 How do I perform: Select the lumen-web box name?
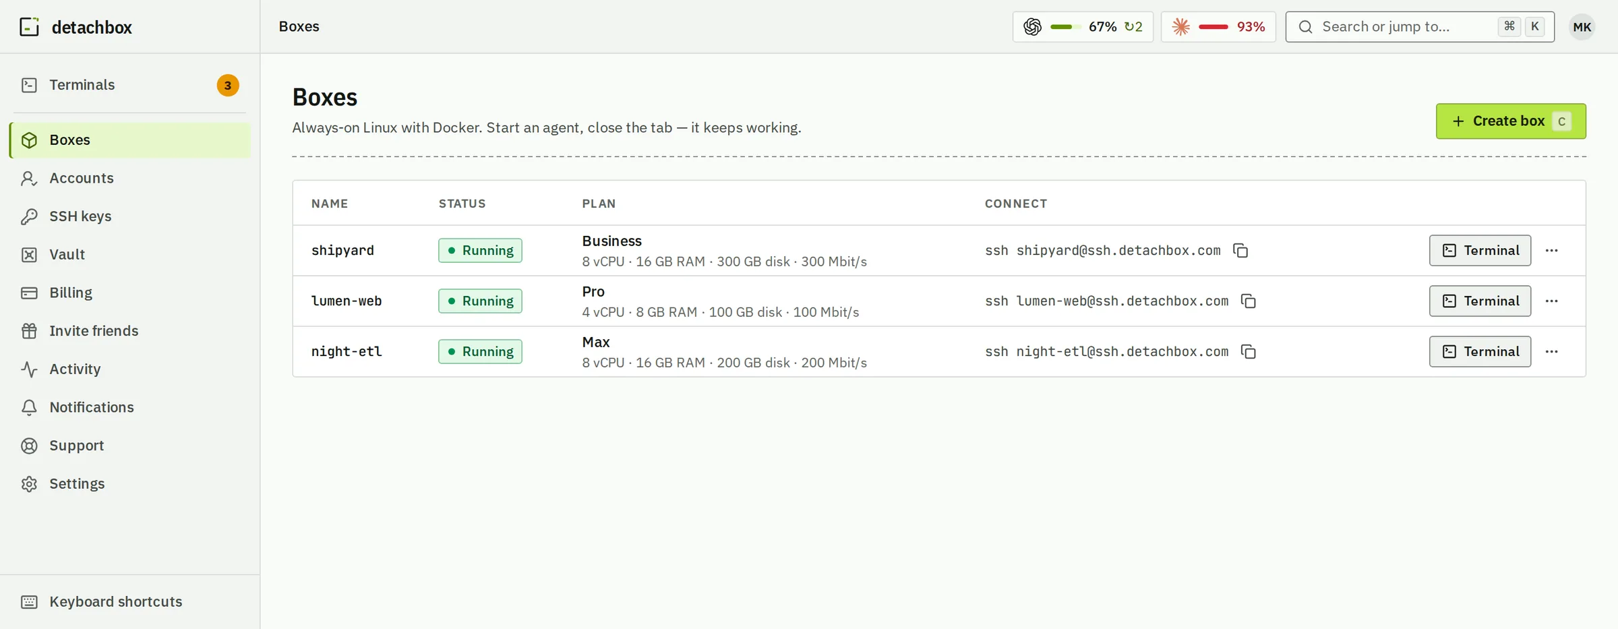coord(347,301)
